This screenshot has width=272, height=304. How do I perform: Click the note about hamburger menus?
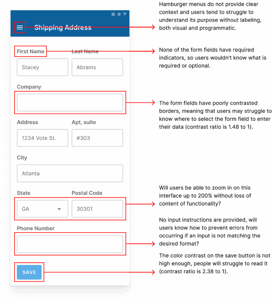(x=210, y=16)
